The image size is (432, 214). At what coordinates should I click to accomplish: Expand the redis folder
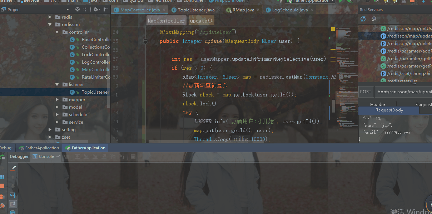[x=51, y=17]
